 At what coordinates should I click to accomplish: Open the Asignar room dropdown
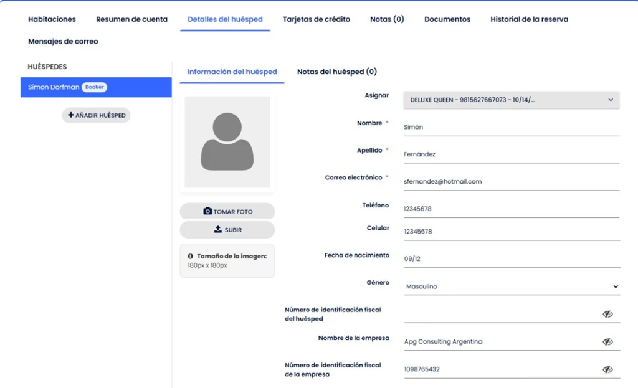pos(511,100)
